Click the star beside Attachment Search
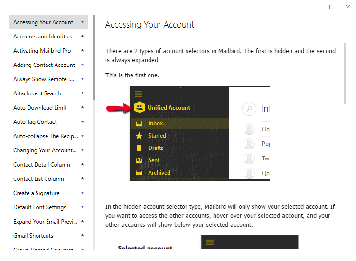This screenshot has width=356, height=261. point(83,93)
